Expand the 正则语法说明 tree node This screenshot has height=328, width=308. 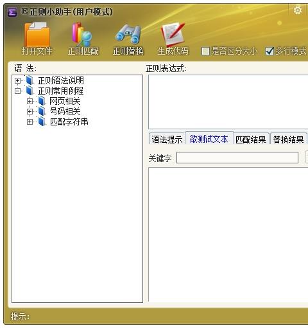tap(17, 80)
